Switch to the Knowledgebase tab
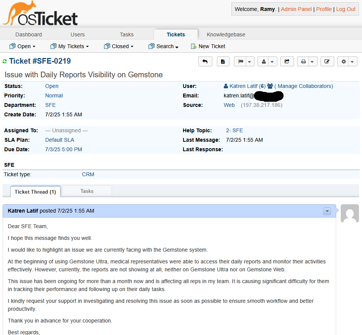The image size is (362, 335). click(226, 34)
